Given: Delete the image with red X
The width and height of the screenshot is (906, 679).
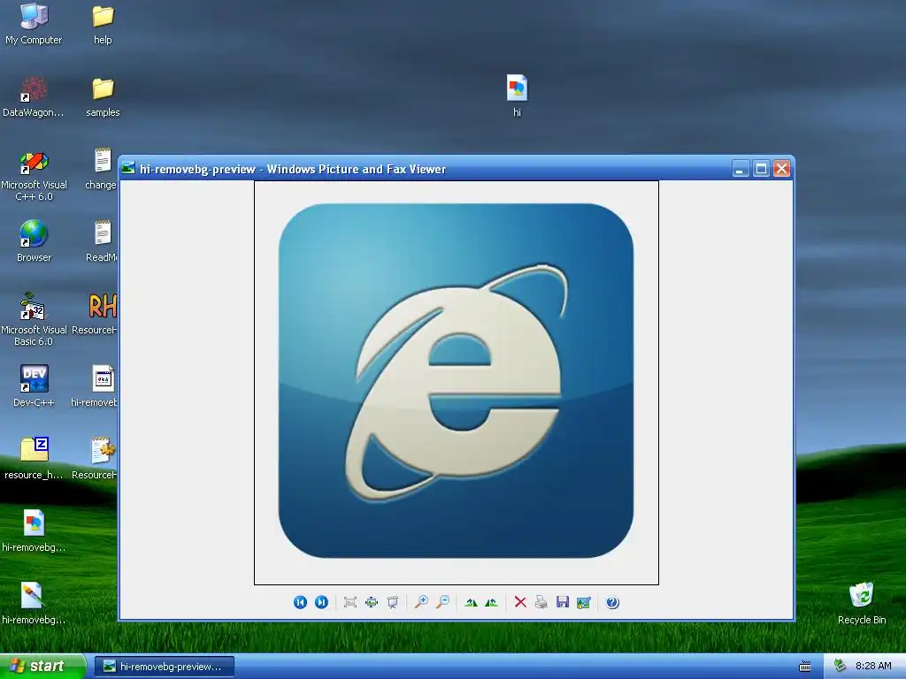Looking at the screenshot, I should point(520,602).
